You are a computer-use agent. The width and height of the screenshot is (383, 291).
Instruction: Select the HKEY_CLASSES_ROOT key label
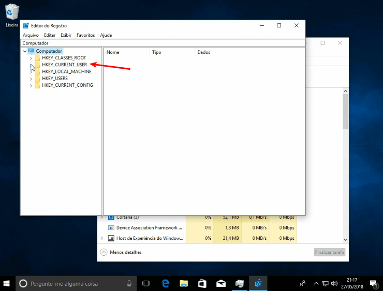coord(64,58)
